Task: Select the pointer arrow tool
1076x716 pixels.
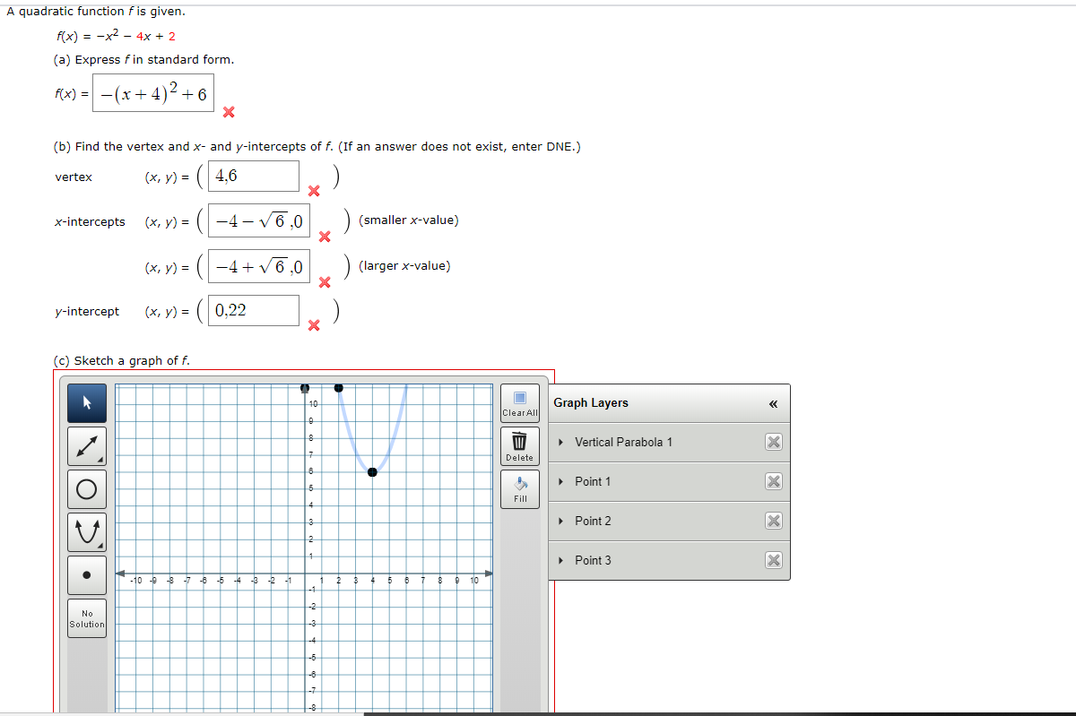Action: 87,404
